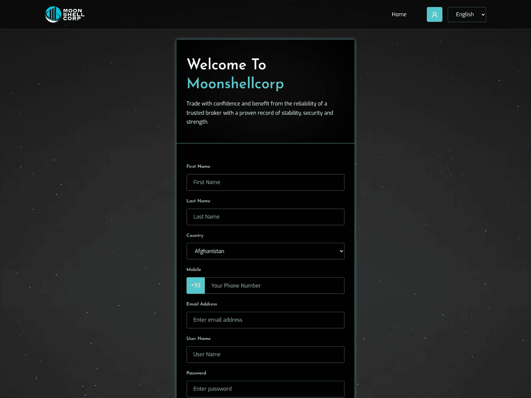Click into Your Phone Number field
Screen dimensions: 531x398
click(275, 286)
